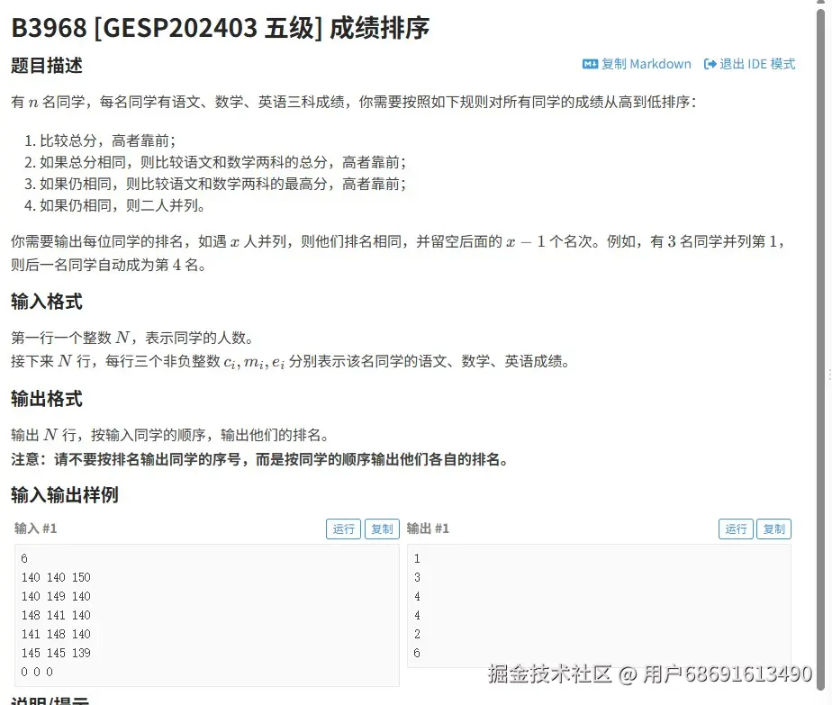
Task: Click input row 148 141 140
Action: [56, 615]
